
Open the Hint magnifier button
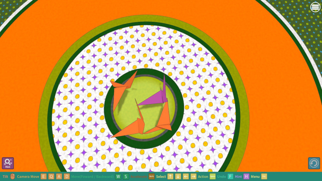[8, 163]
